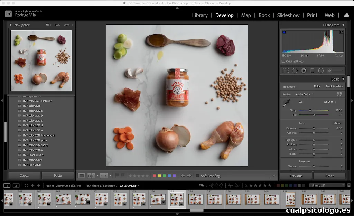Viewport: 354px width, 216px height.
Task: Pick the White Balance eyedropper
Action: pos(287,103)
